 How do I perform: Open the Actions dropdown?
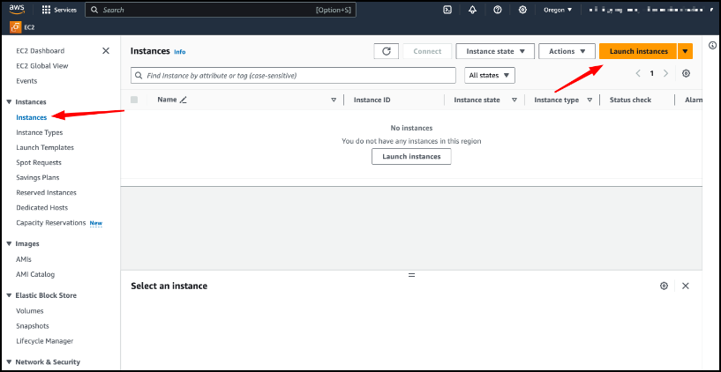[x=567, y=51]
